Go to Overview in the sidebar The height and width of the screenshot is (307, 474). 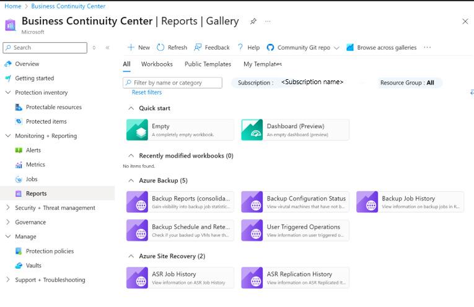tap(27, 64)
